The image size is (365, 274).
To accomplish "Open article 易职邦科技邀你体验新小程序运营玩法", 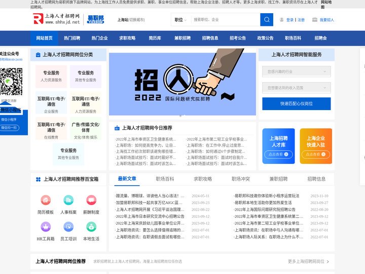I will [x=267, y=196].
